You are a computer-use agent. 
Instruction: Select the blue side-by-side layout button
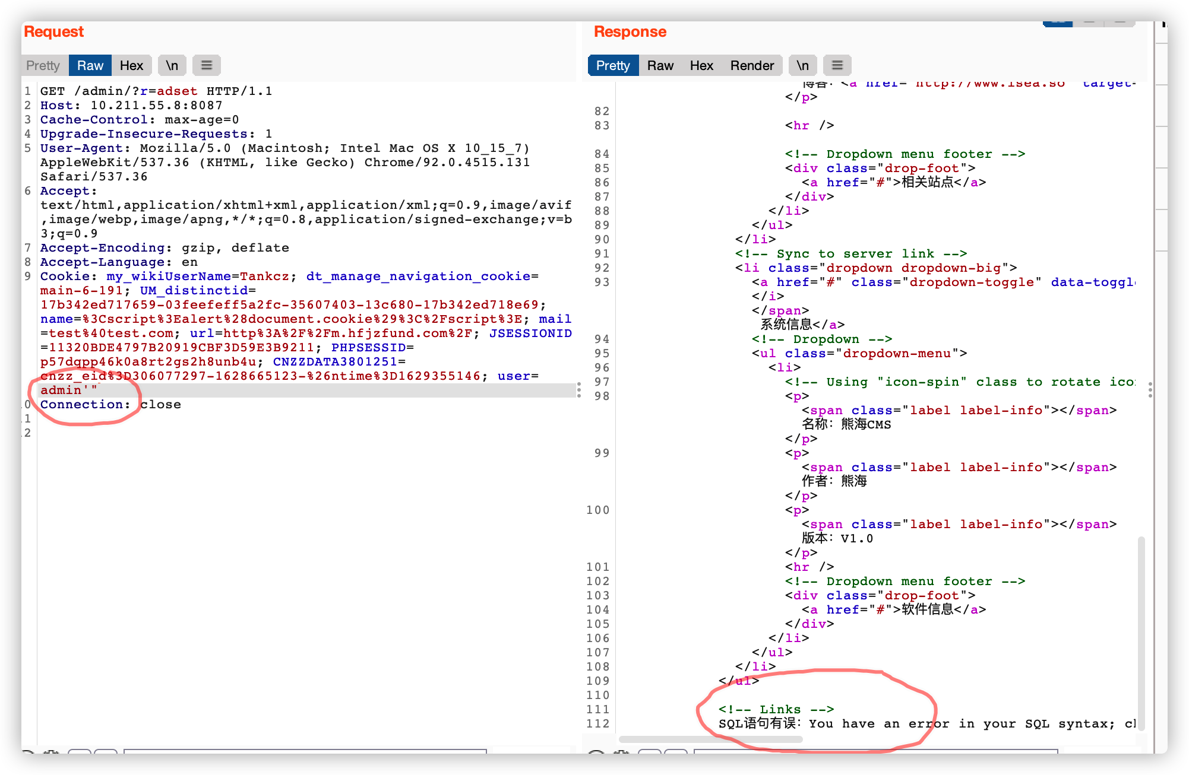pos(1058,24)
